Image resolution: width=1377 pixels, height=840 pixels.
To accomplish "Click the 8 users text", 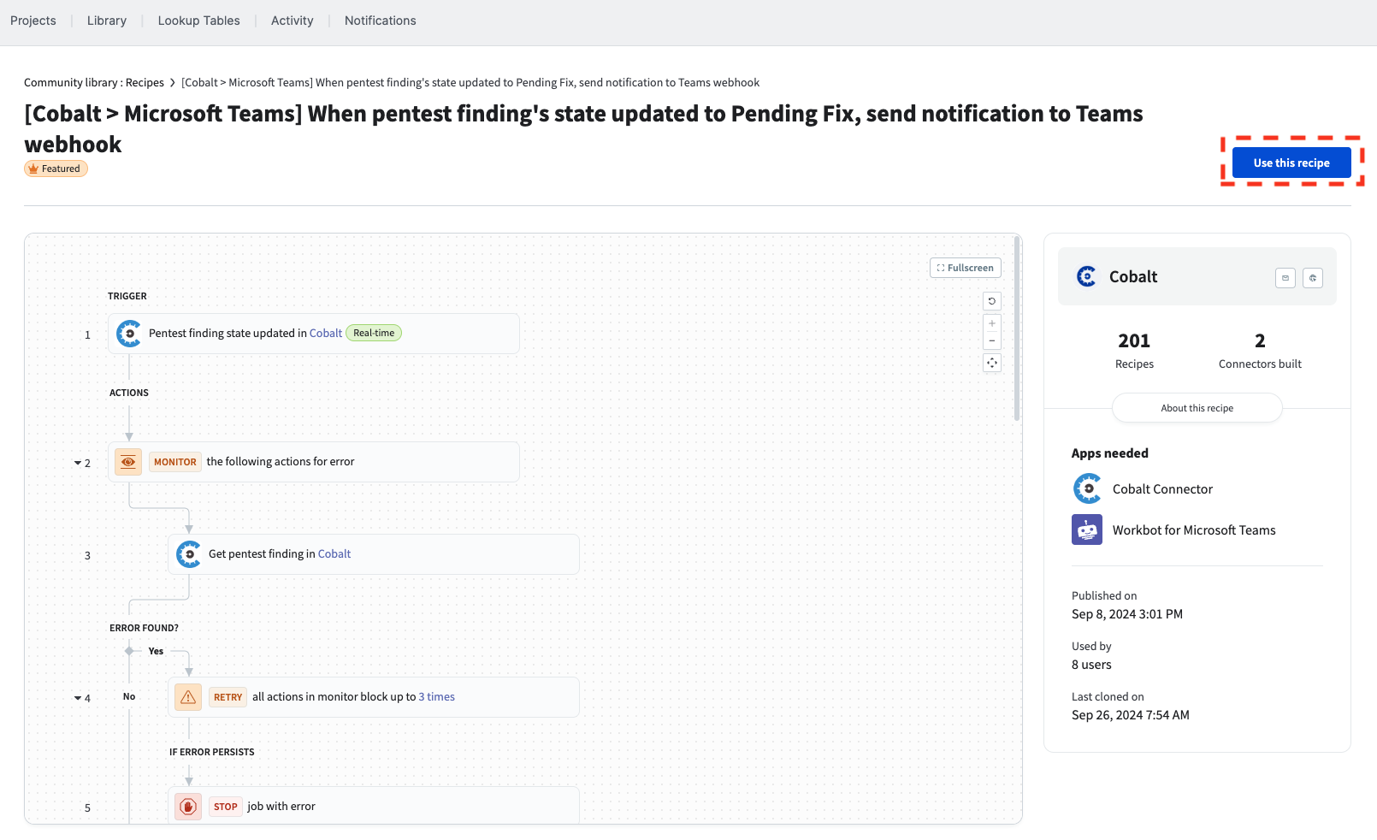I will [x=1091, y=665].
